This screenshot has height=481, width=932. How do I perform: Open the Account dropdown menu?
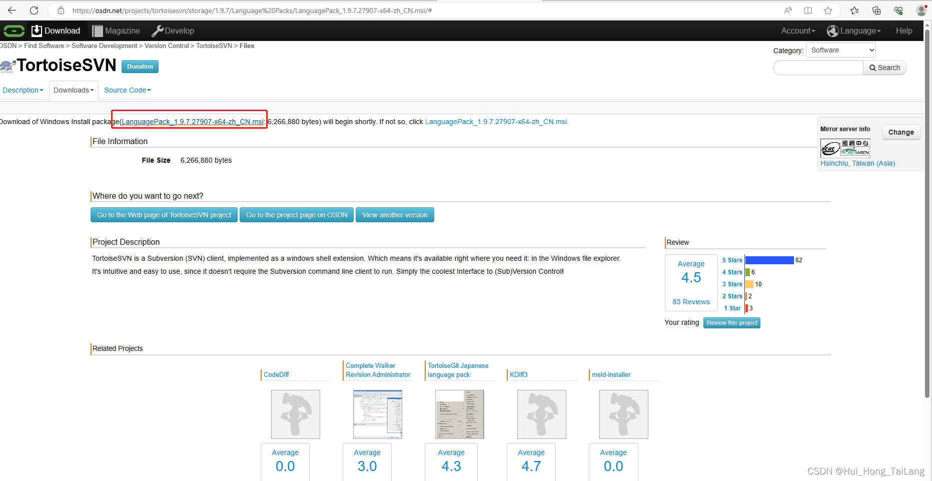(798, 31)
